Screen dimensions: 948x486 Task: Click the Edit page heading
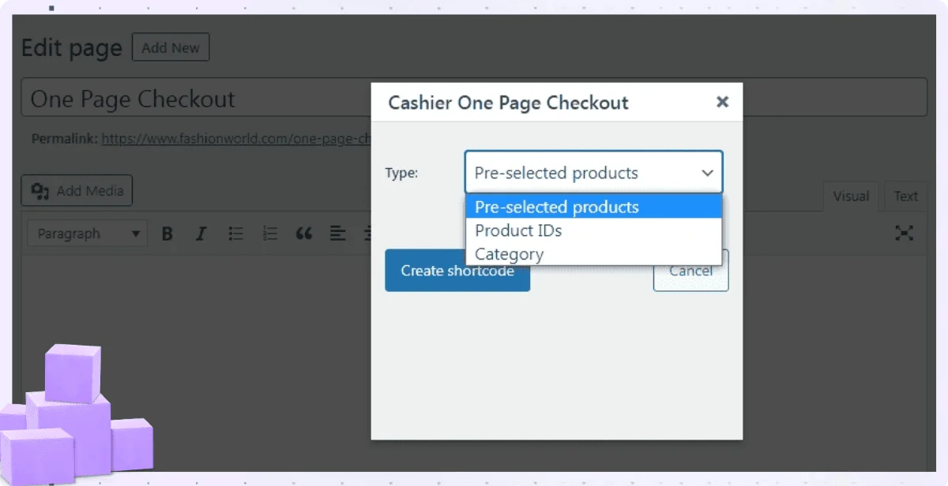point(72,48)
